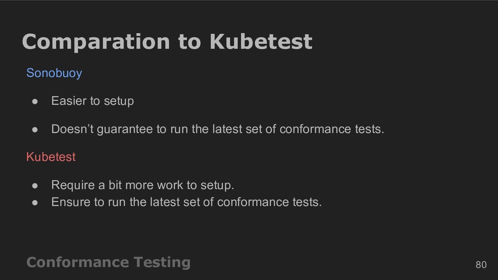Click 'conformance tests.' in the Ensure bullet
This screenshot has width=498, height=280.
click(269, 202)
